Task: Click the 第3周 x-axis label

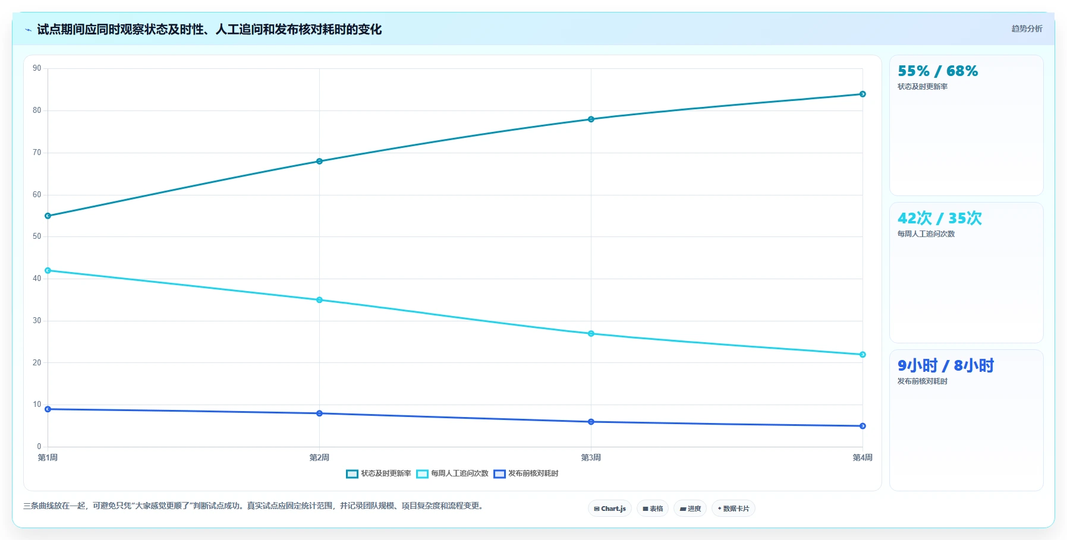Action: (591, 457)
